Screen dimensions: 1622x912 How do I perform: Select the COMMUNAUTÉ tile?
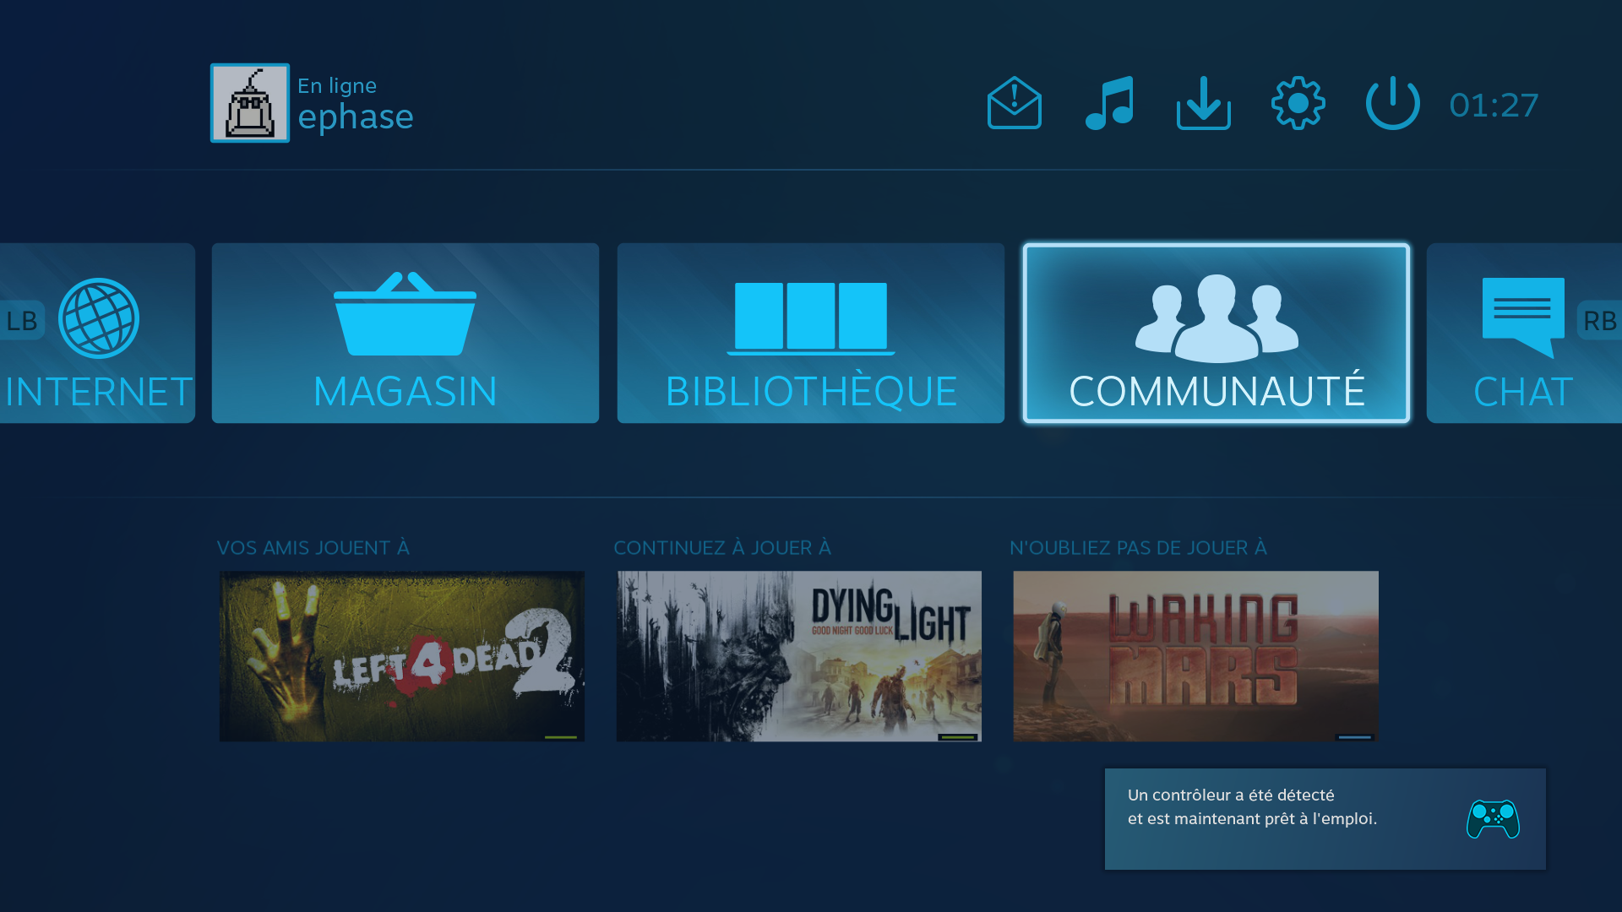click(x=1216, y=334)
